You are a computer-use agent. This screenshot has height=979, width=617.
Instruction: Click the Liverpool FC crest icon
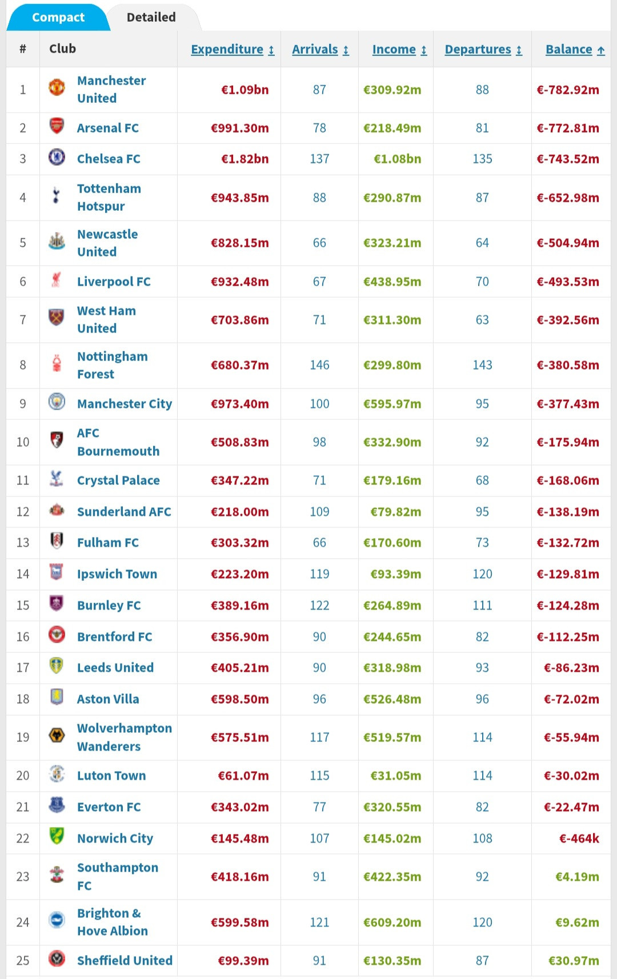tap(56, 280)
